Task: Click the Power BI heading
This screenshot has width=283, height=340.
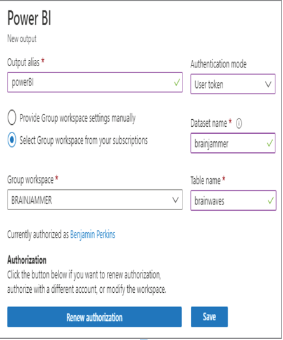Action: click(29, 18)
